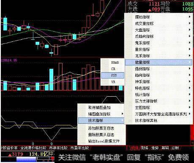The height and width of the screenshot is (163, 194).
Task: Expand the 强弱指标 arrow
Action: (x=190, y=69)
